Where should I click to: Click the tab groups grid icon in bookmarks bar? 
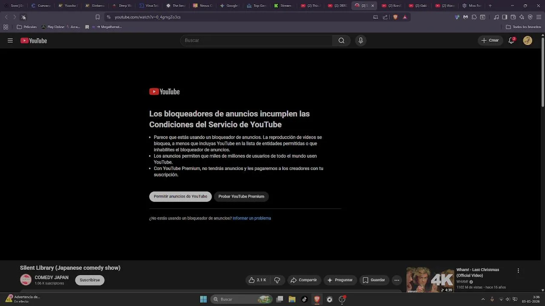click(6, 27)
